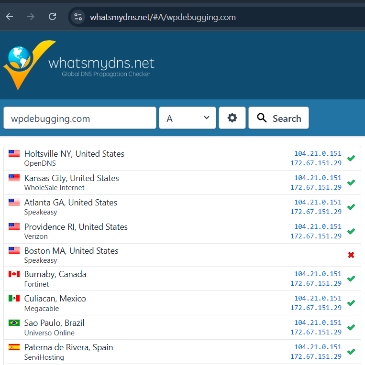Click Spain flag beside Paterna de Rivera
365x365 pixels.
click(x=14, y=347)
